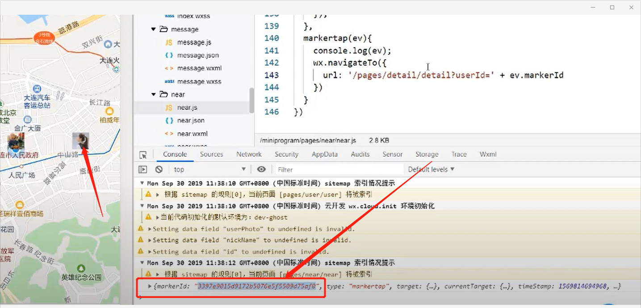Tap the left user avatar marker on map
The image size is (641, 308).
coord(16,141)
